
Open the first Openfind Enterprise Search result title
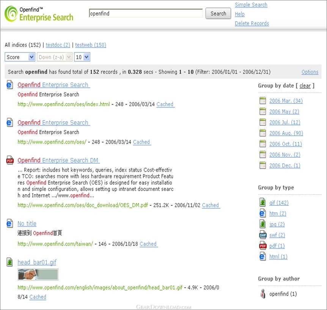(53, 85)
